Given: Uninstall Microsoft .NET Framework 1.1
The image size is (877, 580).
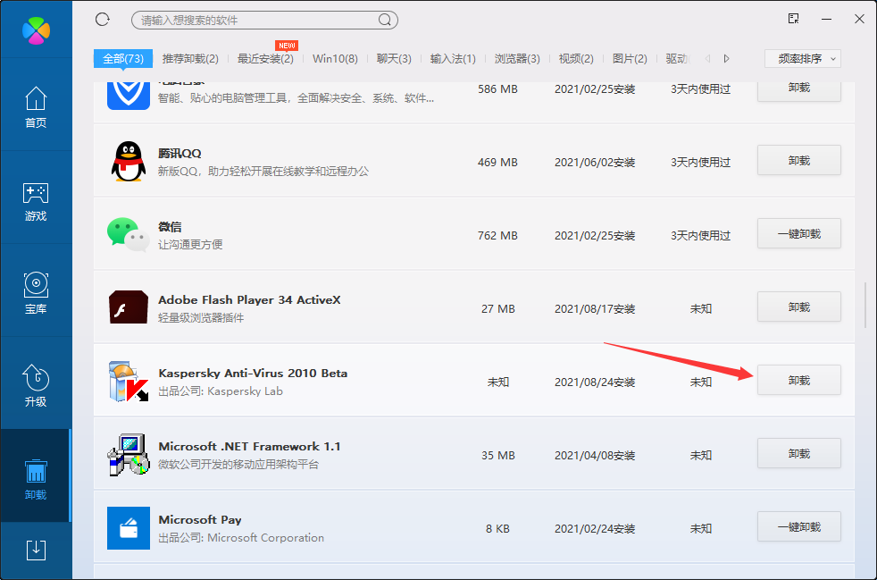Looking at the screenshot, I should tap(799, 453).
